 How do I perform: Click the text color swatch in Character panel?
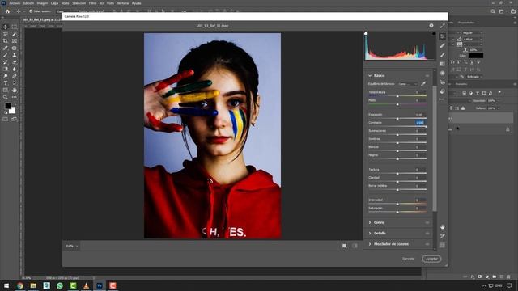point(476,56)
